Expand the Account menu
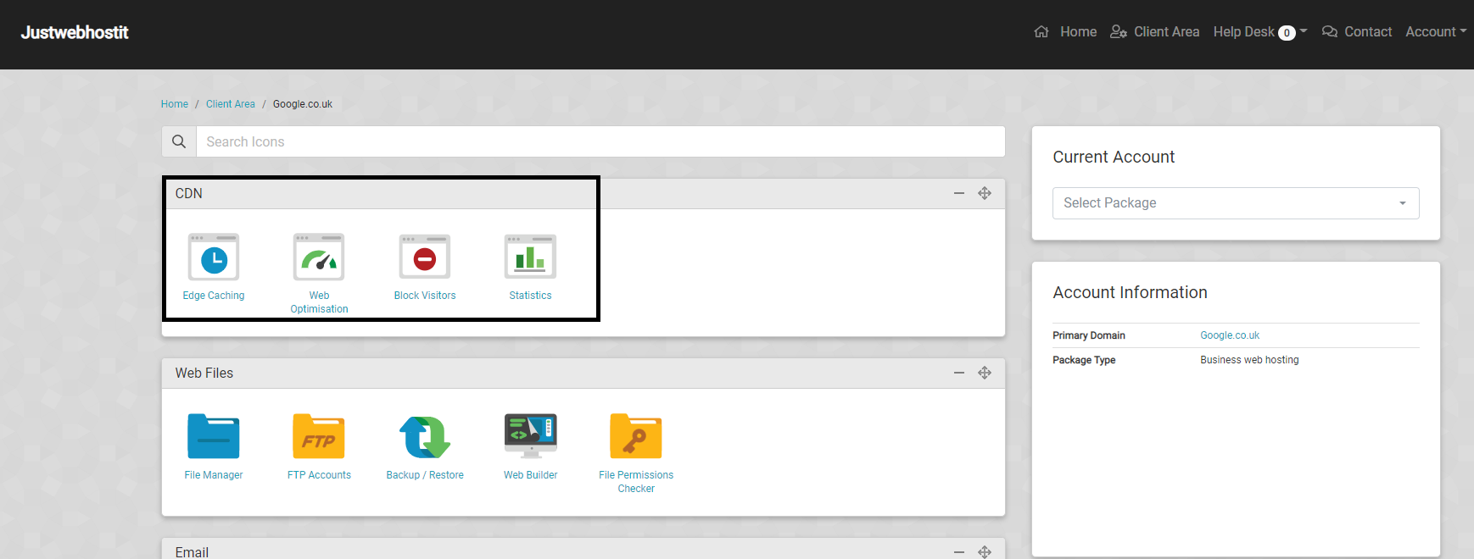 pos(1436,32)
